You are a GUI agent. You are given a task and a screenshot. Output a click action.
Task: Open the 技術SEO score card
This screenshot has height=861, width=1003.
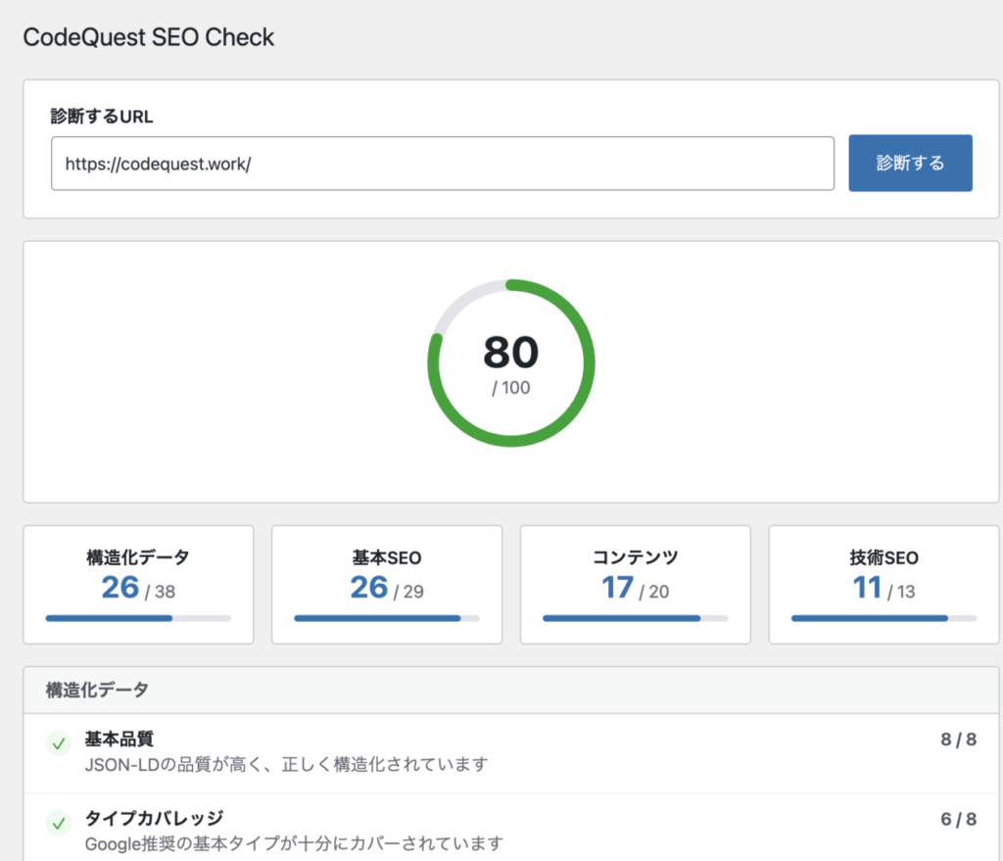point(884,585)
